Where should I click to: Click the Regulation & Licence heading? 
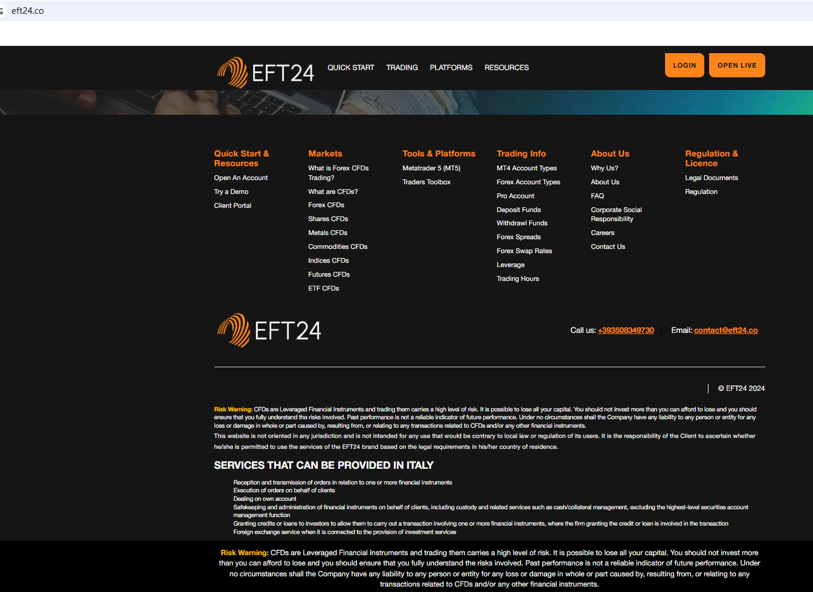coord(712,158)
